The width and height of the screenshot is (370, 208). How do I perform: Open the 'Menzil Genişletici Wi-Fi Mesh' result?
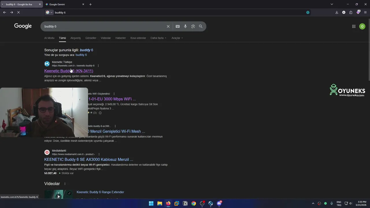click(116, 131)
